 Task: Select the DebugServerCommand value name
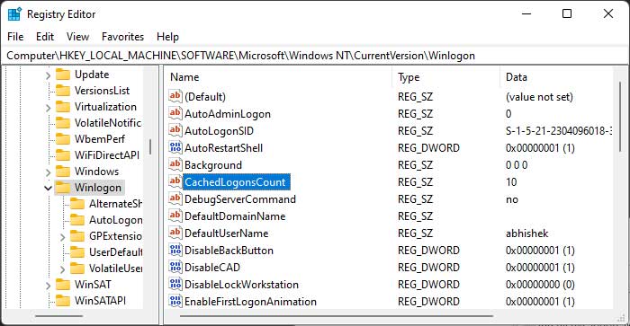[x=240, y=199]
